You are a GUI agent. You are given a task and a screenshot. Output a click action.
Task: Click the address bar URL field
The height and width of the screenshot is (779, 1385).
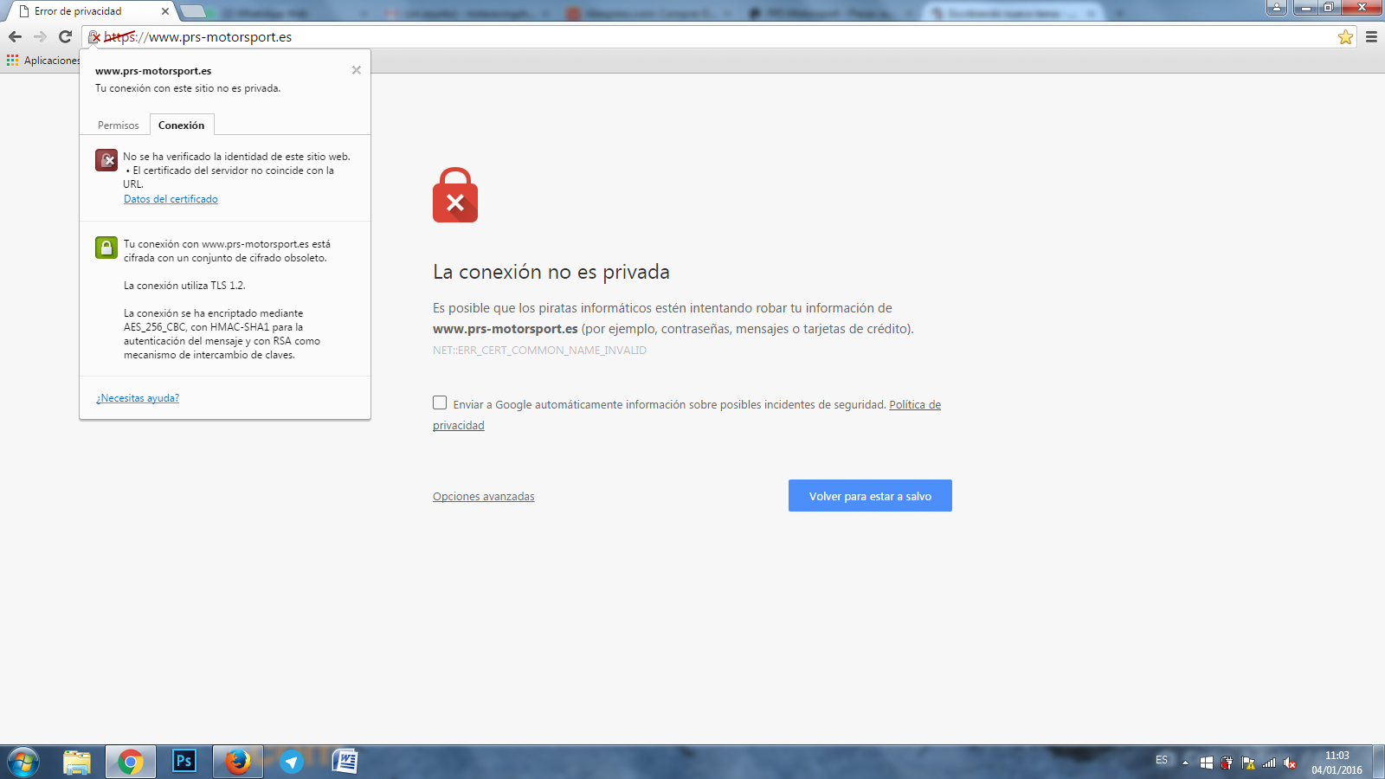pos(718,37)
